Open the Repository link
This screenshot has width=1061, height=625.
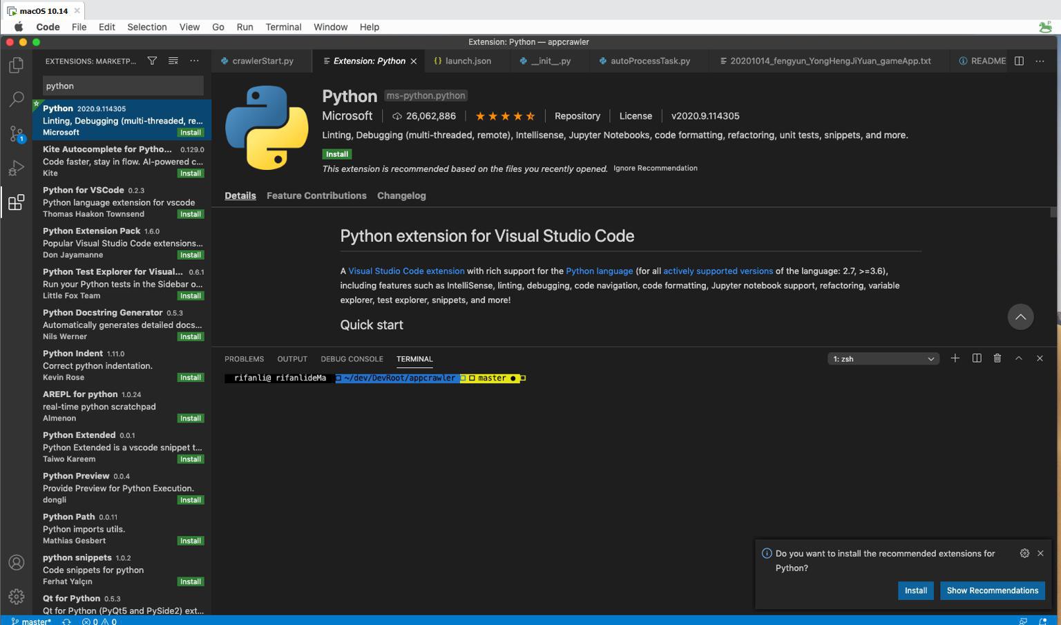(x=577, y=116)
